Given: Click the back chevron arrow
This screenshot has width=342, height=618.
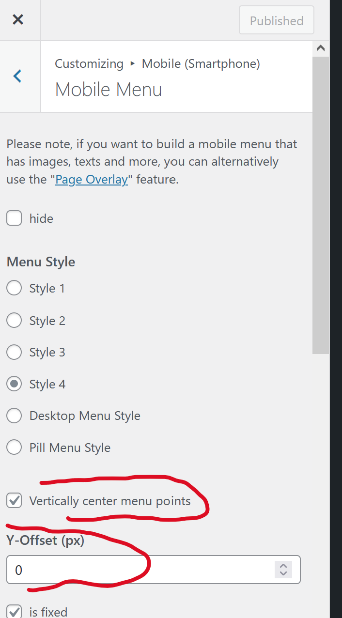Looking at the screenshot, I should point(17,76).
